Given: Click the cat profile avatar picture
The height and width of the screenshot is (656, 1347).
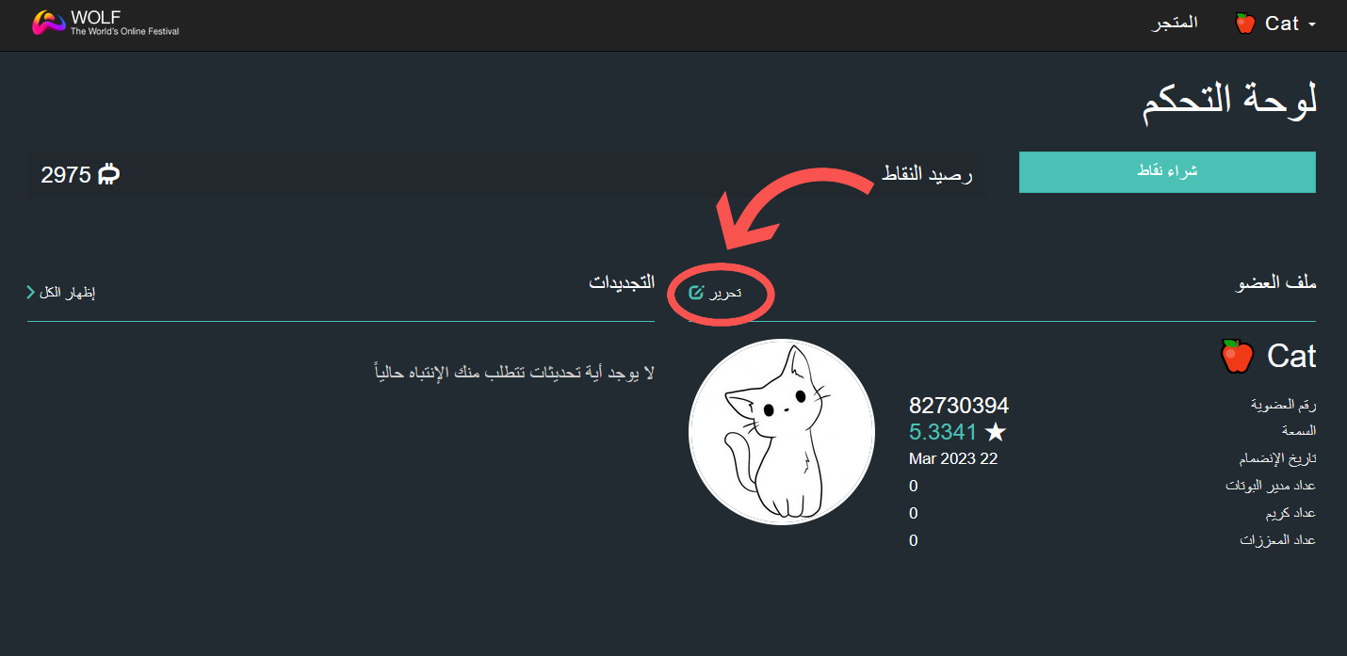Looking at the screenshot, I should pos(782,432).
